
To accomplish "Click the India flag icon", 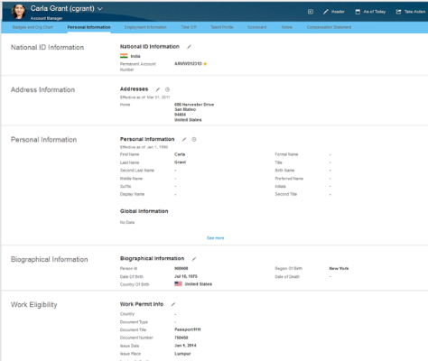I will click(x=124, y=56).
